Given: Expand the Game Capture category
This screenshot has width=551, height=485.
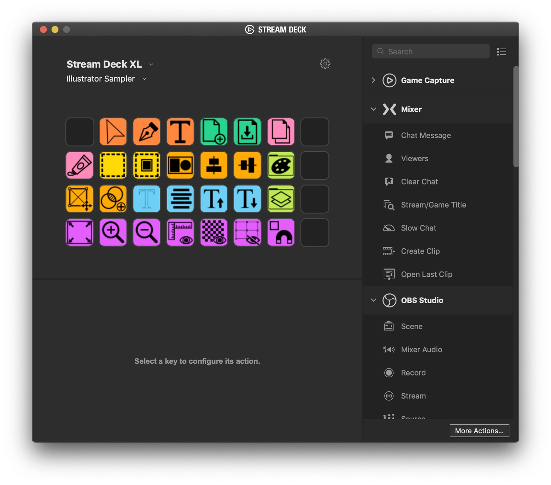Looking at the screenshot, I should pos(373,80).
